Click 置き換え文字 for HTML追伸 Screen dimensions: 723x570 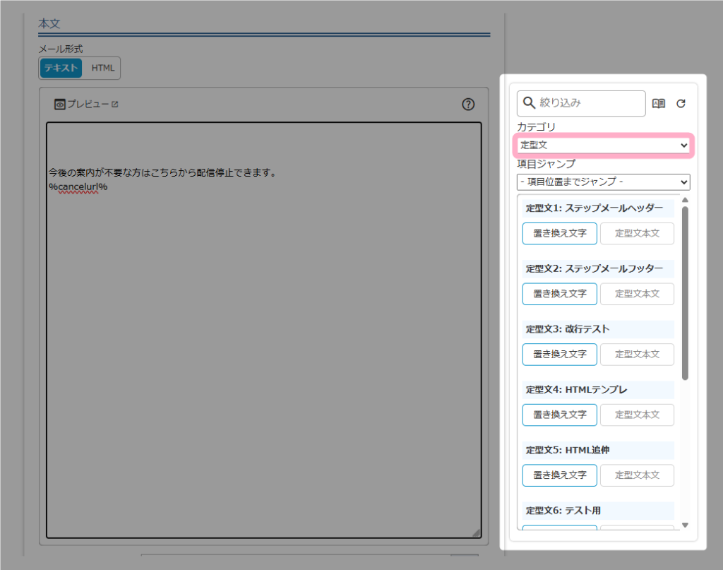[x=559, y=475]
